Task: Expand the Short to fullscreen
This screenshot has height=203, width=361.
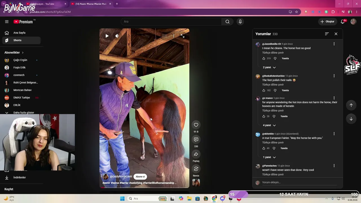Action: click(182, 36)
